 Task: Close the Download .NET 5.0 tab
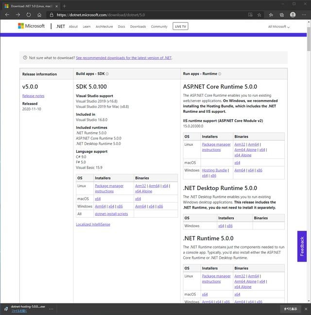click(57, 6)
